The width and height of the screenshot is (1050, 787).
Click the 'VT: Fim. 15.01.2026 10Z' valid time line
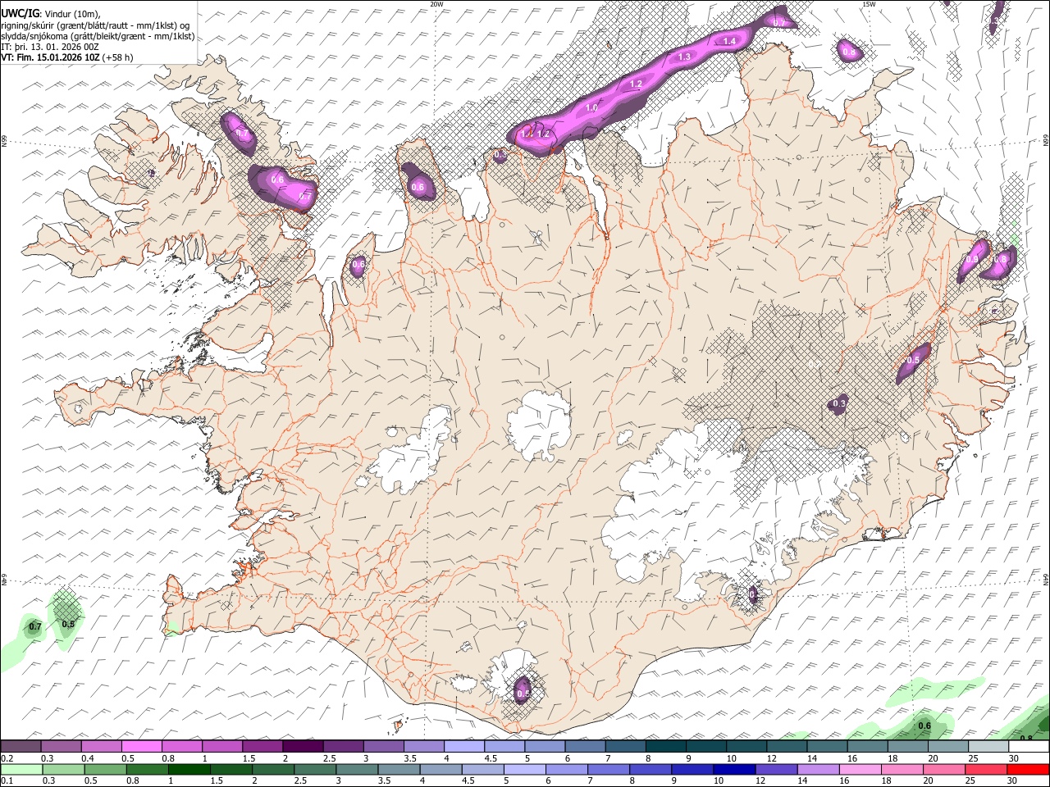[x=51, y=57]
